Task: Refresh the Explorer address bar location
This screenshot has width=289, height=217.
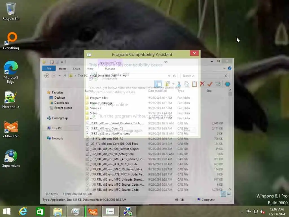Action: [x=174, y=76]
